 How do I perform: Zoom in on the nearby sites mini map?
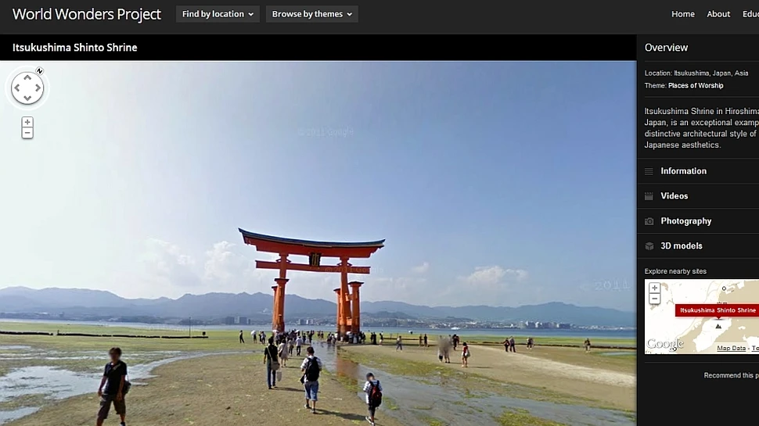[x=654, y=288]
